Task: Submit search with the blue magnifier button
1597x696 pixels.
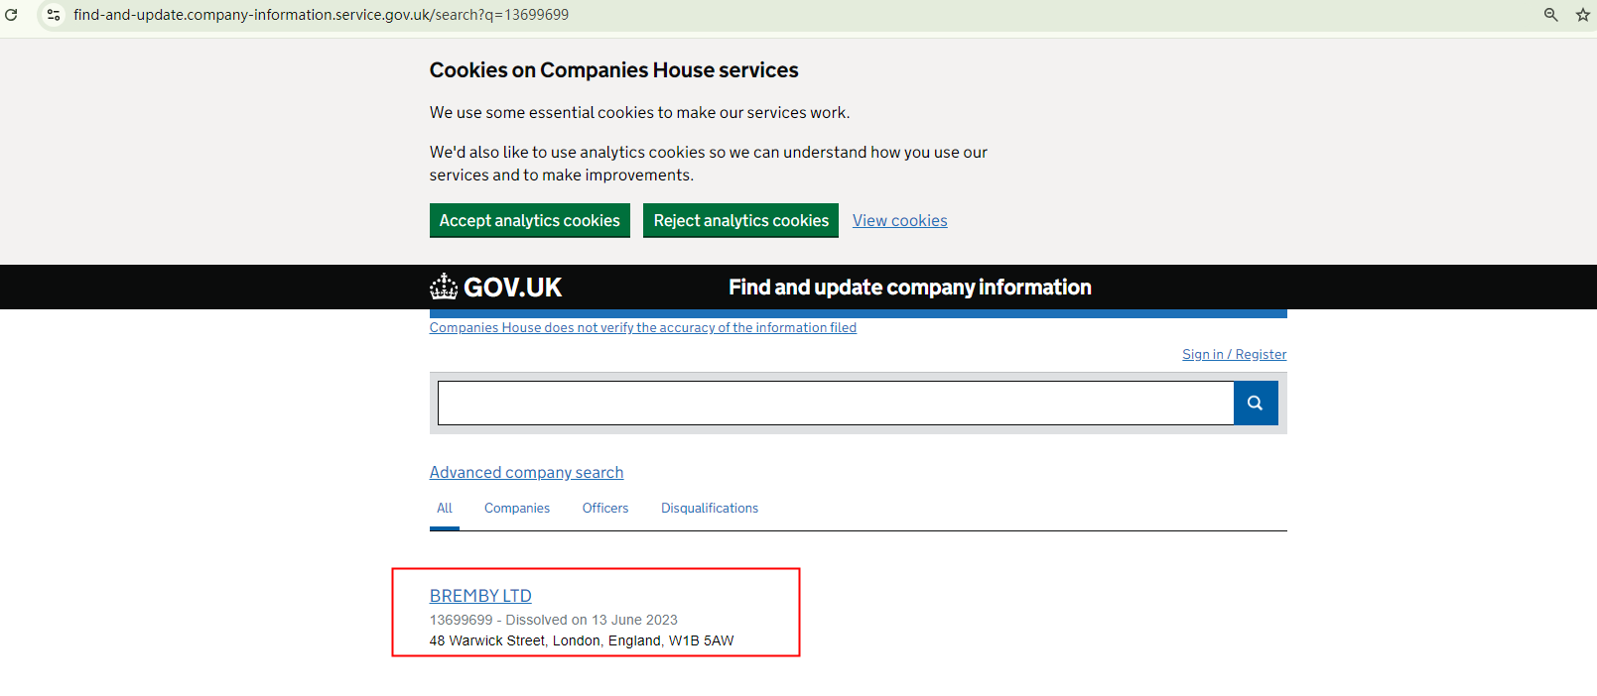Action: pyautogui.click(x=1256, y=403)
